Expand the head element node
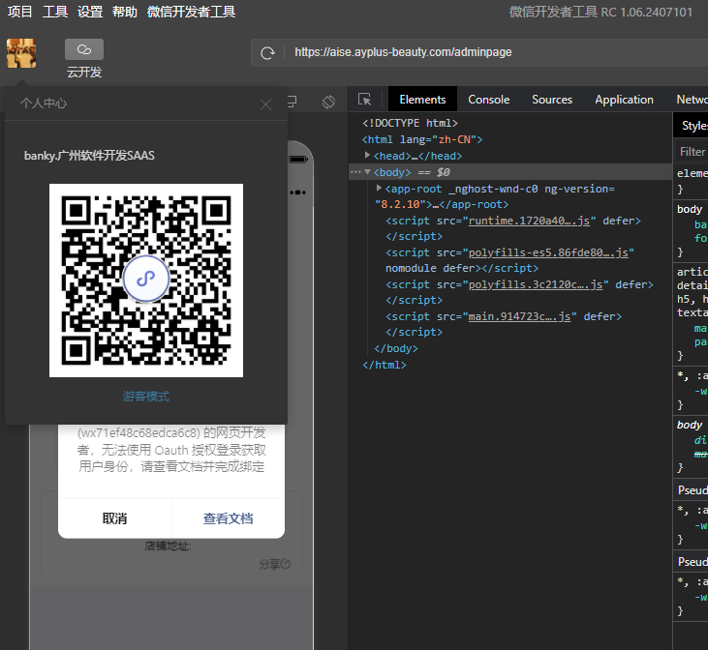 [367, 155]
